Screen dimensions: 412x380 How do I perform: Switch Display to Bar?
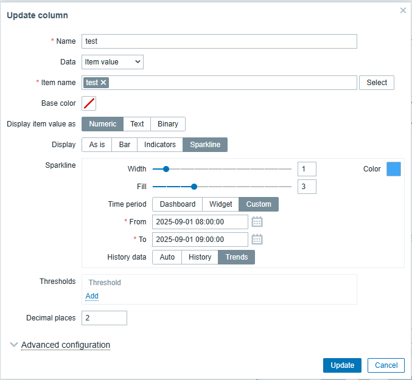(x=124, y=145)
